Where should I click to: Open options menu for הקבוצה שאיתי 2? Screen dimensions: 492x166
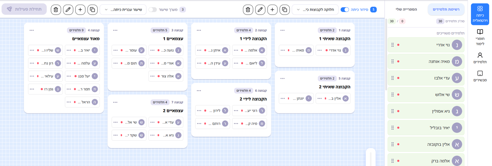click(x=283, y=79)
